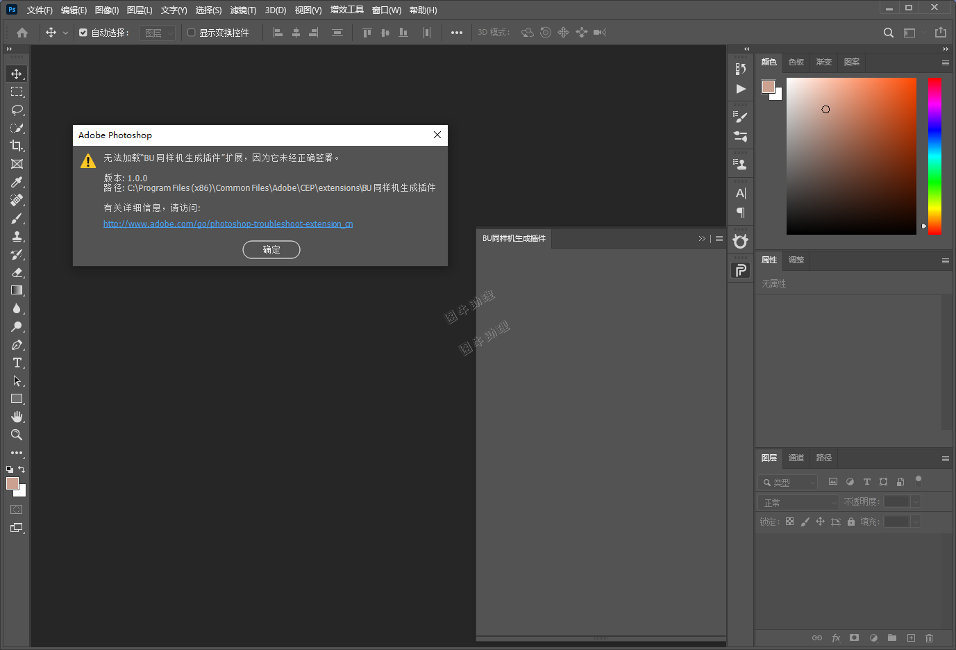Lock all layer attributes padlock
Image resolution: width=956 pixels, height=650 pixels.
pos(851,522)
